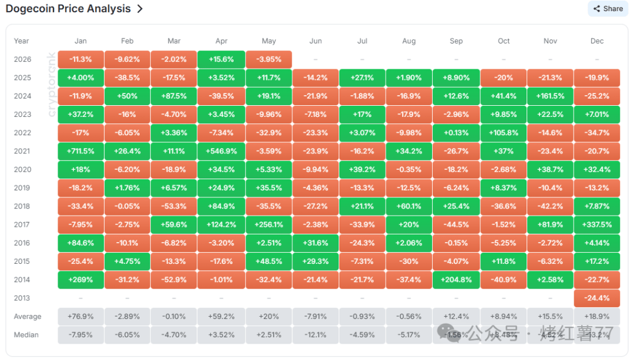Viewport: 634px width, 359px height.
Task: Click the Share button
Action: [608, 8]
